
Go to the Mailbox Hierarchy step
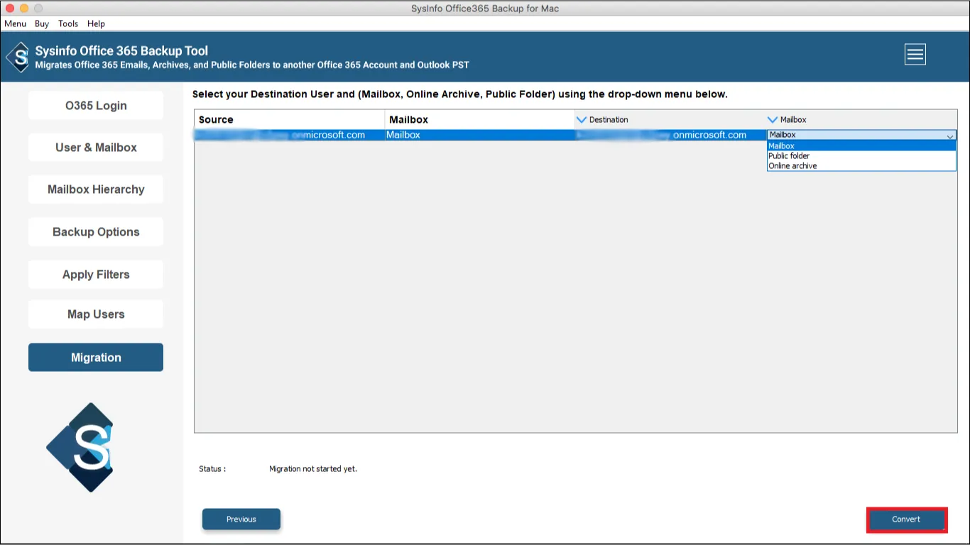tap(96, 189)
